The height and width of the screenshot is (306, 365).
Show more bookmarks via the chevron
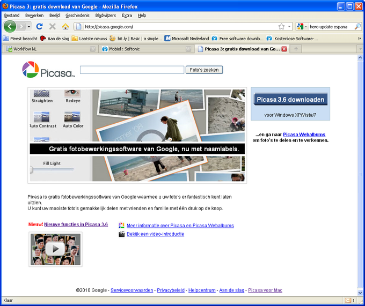[x=359, y=39]
